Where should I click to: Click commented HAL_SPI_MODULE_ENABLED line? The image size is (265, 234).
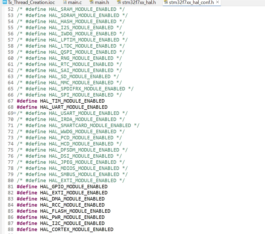69,95
